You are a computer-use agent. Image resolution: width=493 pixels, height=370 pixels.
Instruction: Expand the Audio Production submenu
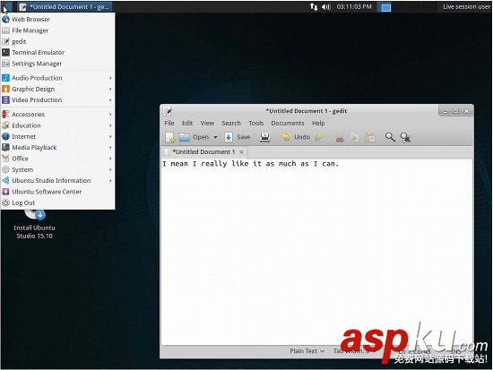(x=58, y=78)
